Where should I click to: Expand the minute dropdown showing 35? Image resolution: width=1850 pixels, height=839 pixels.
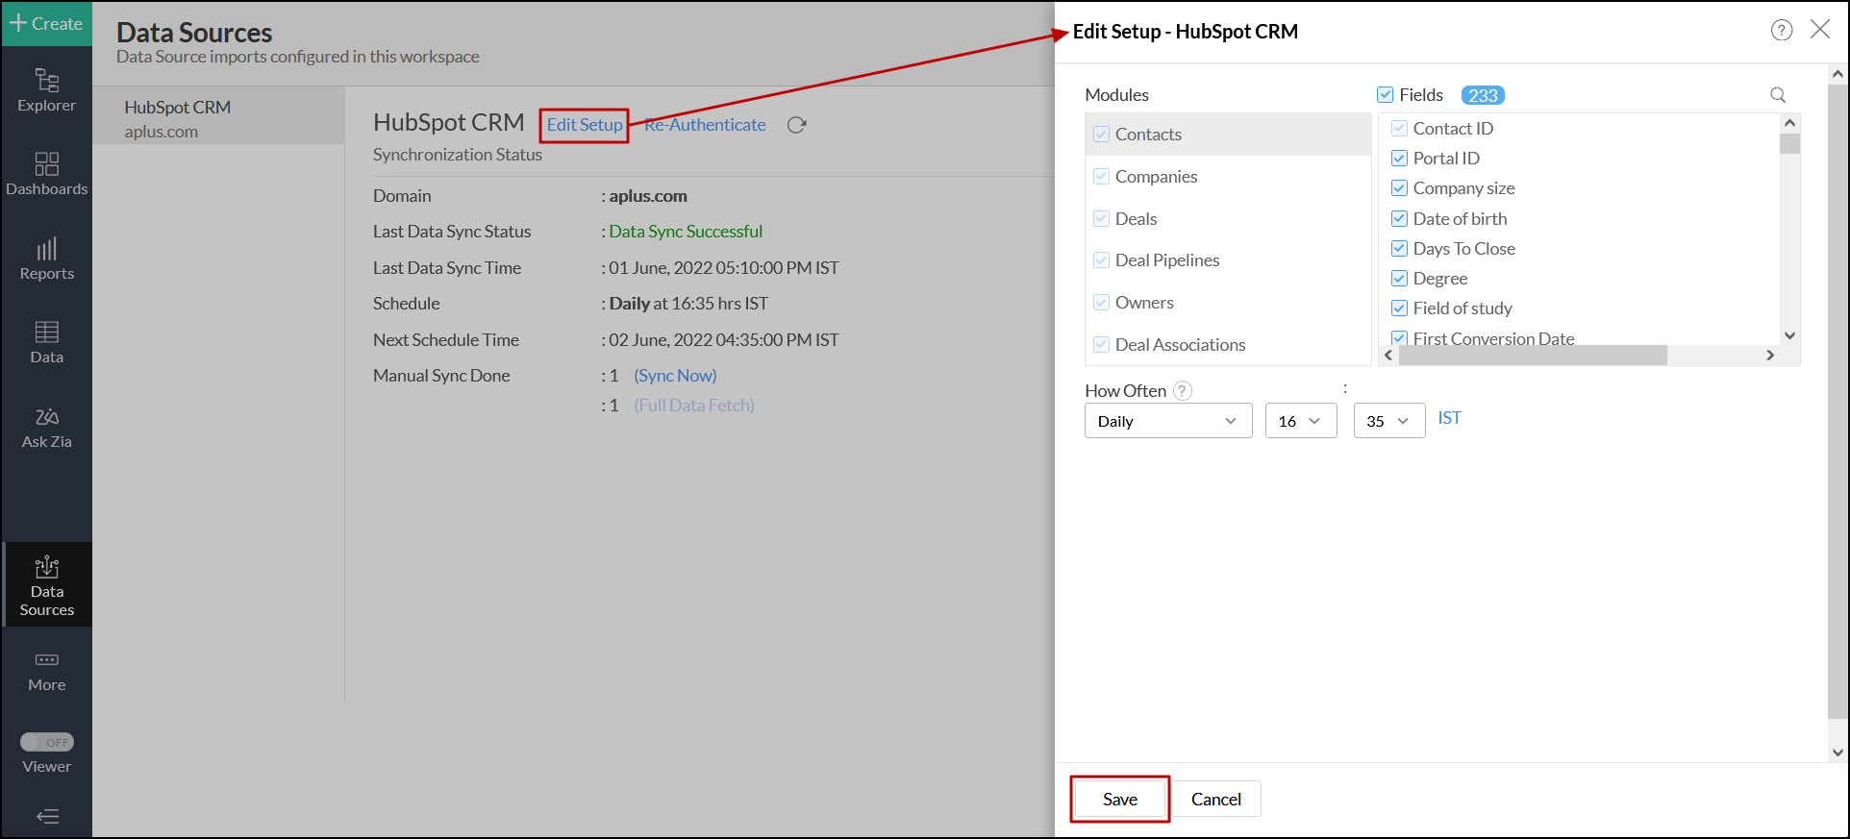coord(1388,421)
